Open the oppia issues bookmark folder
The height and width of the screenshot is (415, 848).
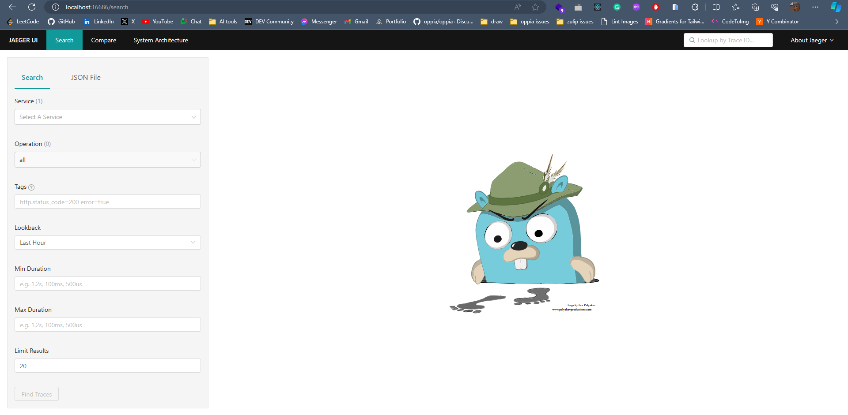[x=530, y=22]
